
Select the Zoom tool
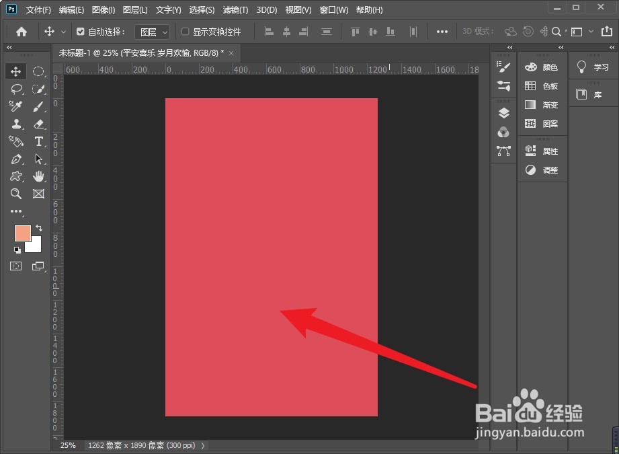tap(15, 194)
